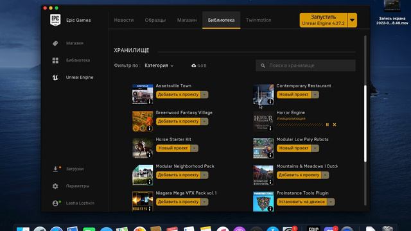The height and width of the screenshot is (231, 411).
Task: Switch to the Магазин tab
Action: tap(187, 20)
